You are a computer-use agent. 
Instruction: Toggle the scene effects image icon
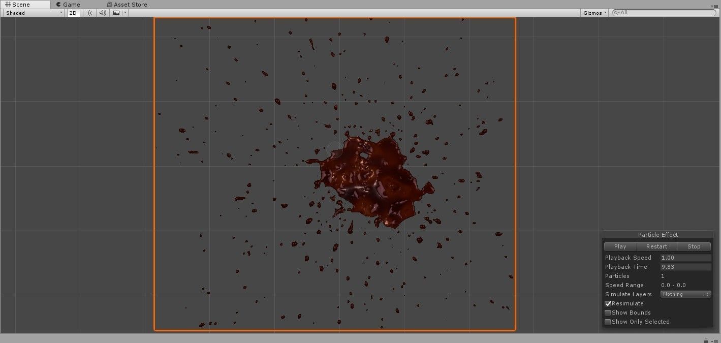116,13
